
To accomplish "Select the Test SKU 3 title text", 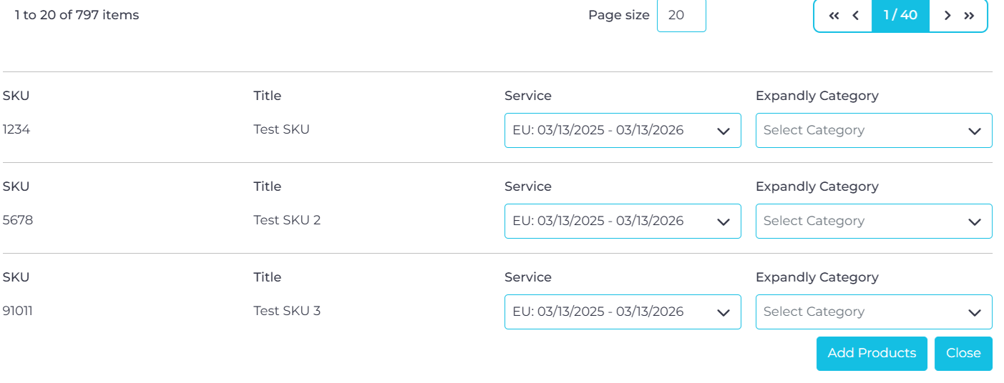I will (287, 311).
